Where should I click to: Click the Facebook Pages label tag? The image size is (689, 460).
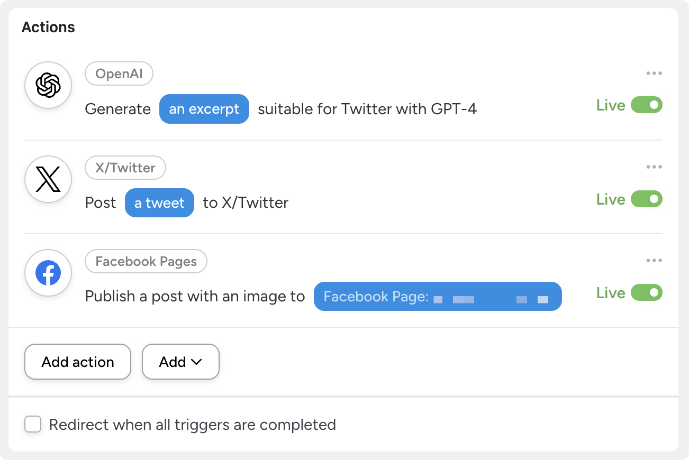(x=146, y=261)
